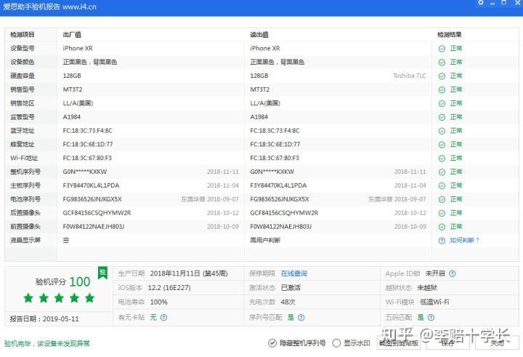Viewport: 523px width, 357px height.
Task: Click the help icon next to Apple ID锁
Action: click(453, 273)
